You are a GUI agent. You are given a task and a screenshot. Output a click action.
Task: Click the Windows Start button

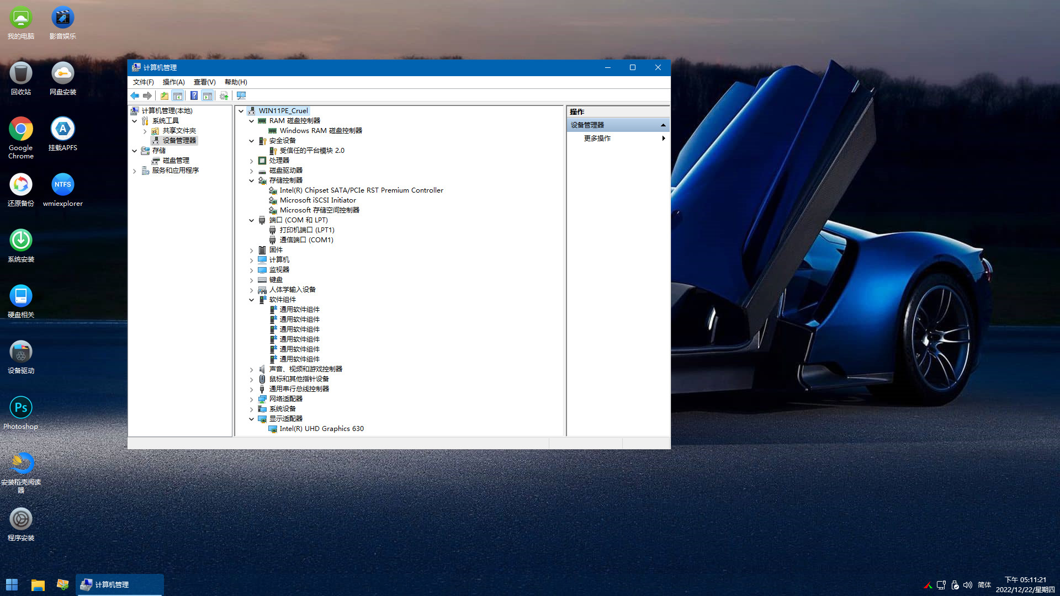12,584
